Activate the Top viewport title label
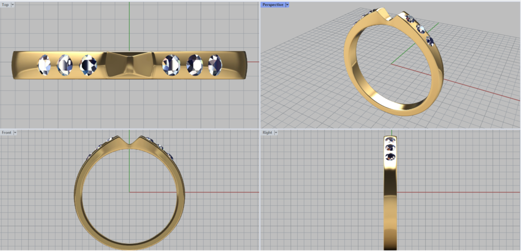 click(x=5, y=5)
